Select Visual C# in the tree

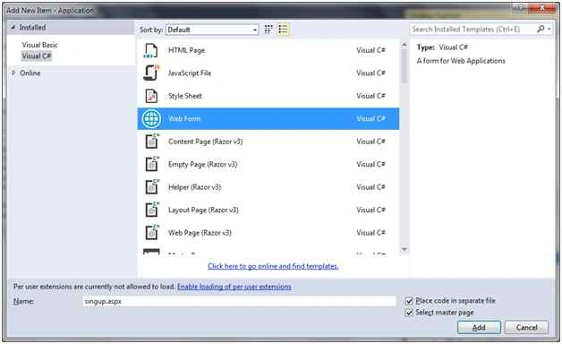point(36,56)
